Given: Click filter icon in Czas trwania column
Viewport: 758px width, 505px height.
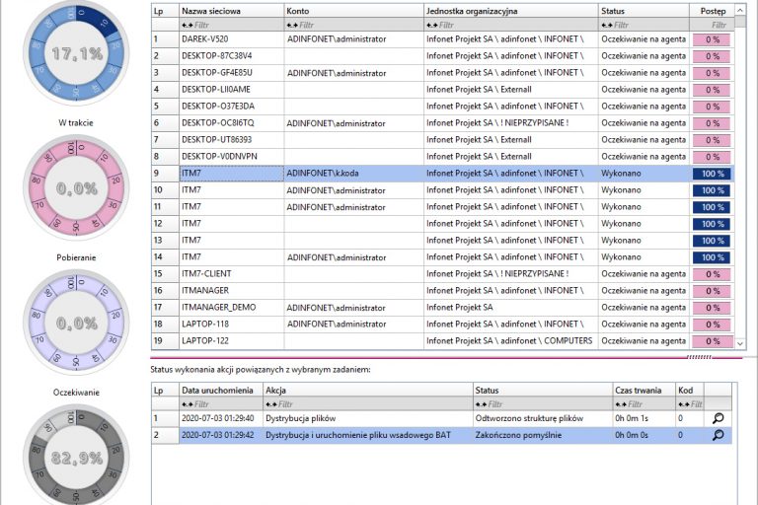Looking at the screenshot, I should 620,403.
